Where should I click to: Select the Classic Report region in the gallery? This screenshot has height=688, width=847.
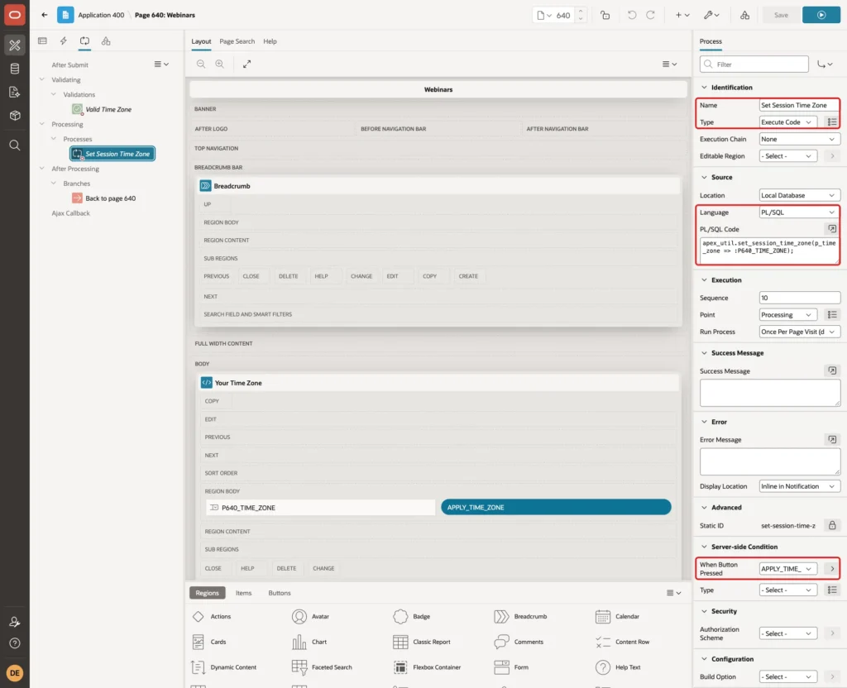[421, 642]
